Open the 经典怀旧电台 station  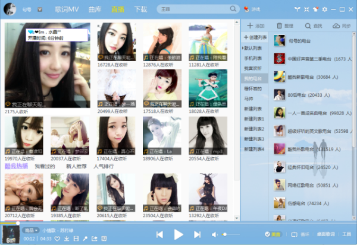312,167
